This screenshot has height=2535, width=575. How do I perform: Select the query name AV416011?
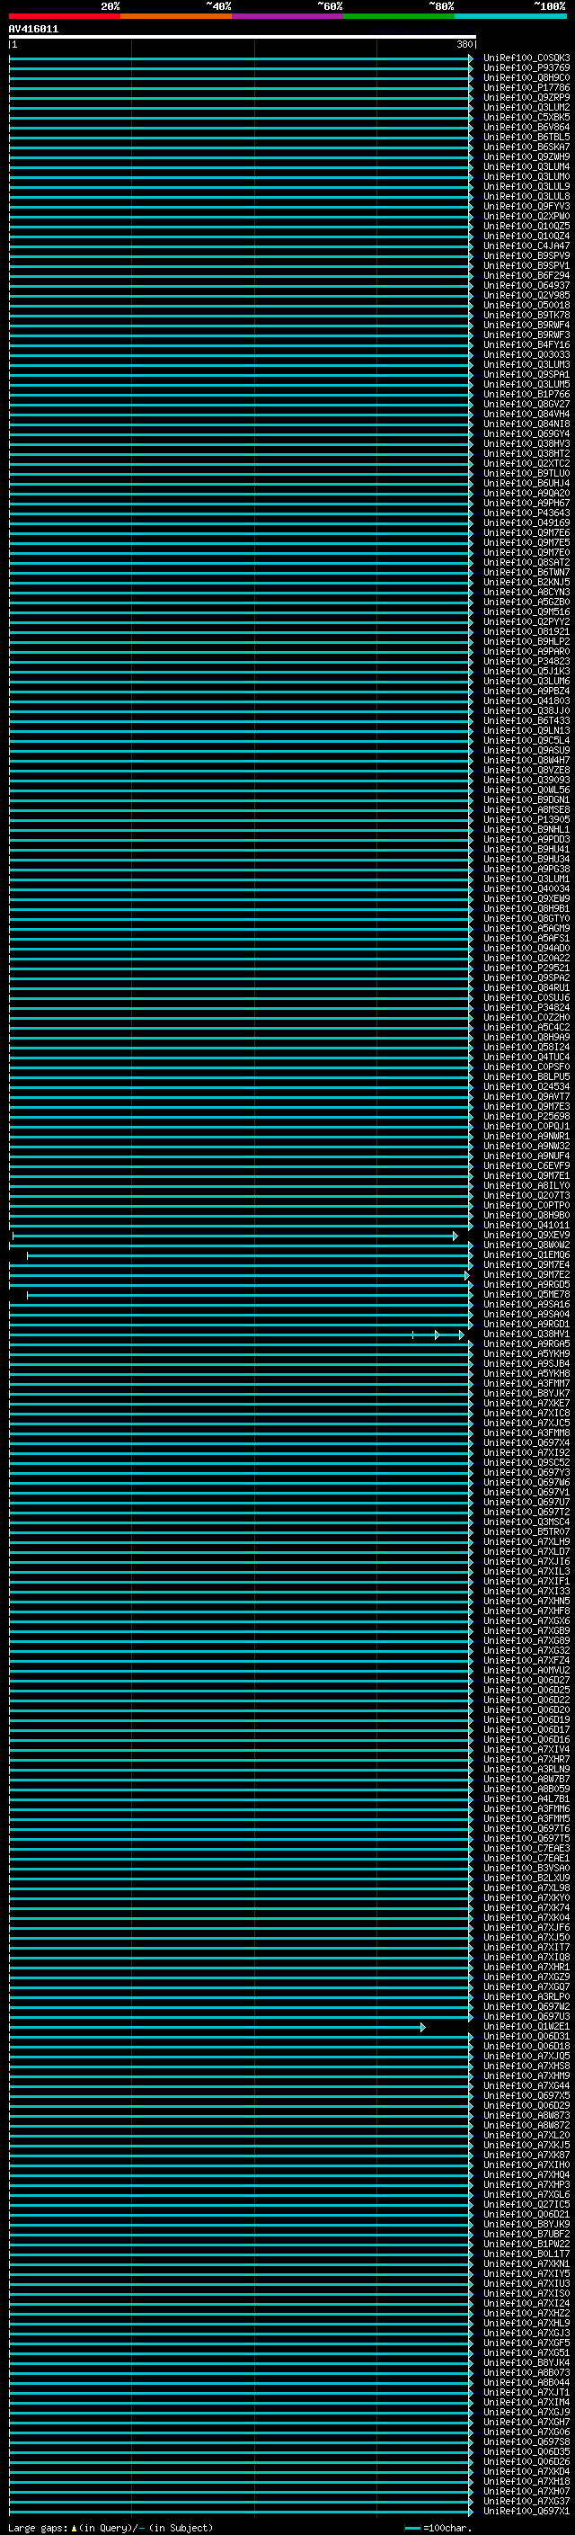click(x=33, y=29)
